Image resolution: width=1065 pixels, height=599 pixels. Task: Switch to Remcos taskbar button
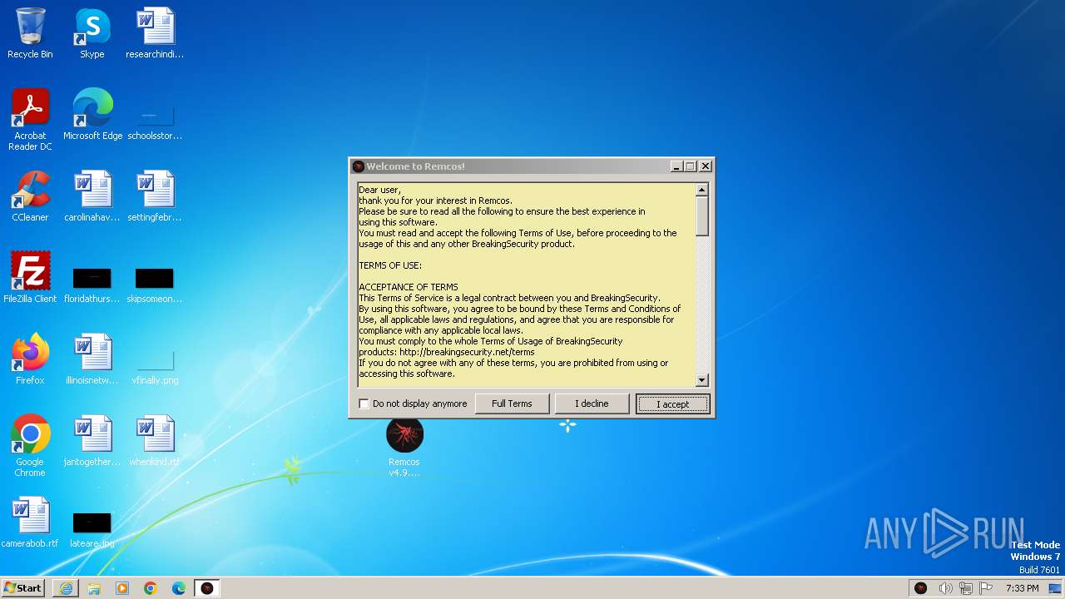pos(207,588)
